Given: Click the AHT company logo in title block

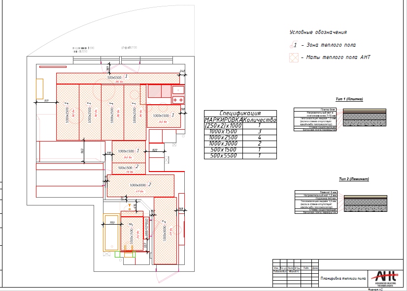Looking at the screenshot, I should pyautogui.click(x=384, y=278).
